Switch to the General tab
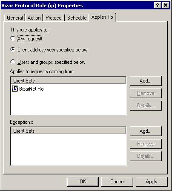 pos(14,18)
